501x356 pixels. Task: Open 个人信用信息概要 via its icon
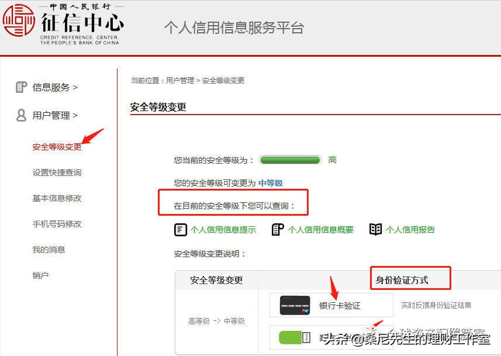pos(278,229)
